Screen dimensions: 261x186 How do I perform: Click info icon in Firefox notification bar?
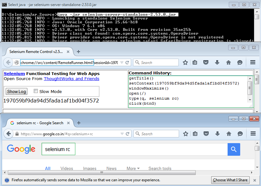click(x=7, y=180)
